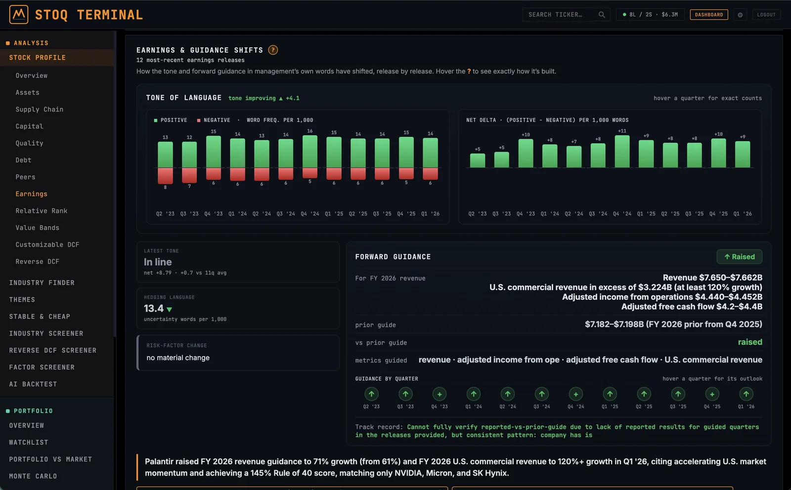Click the search magnifier icon
This screenshot has height=490, width=791.
pos(602,15)
